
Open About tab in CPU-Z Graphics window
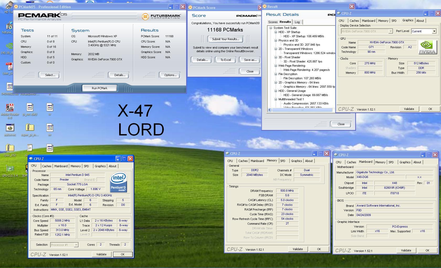coord(420,21)
